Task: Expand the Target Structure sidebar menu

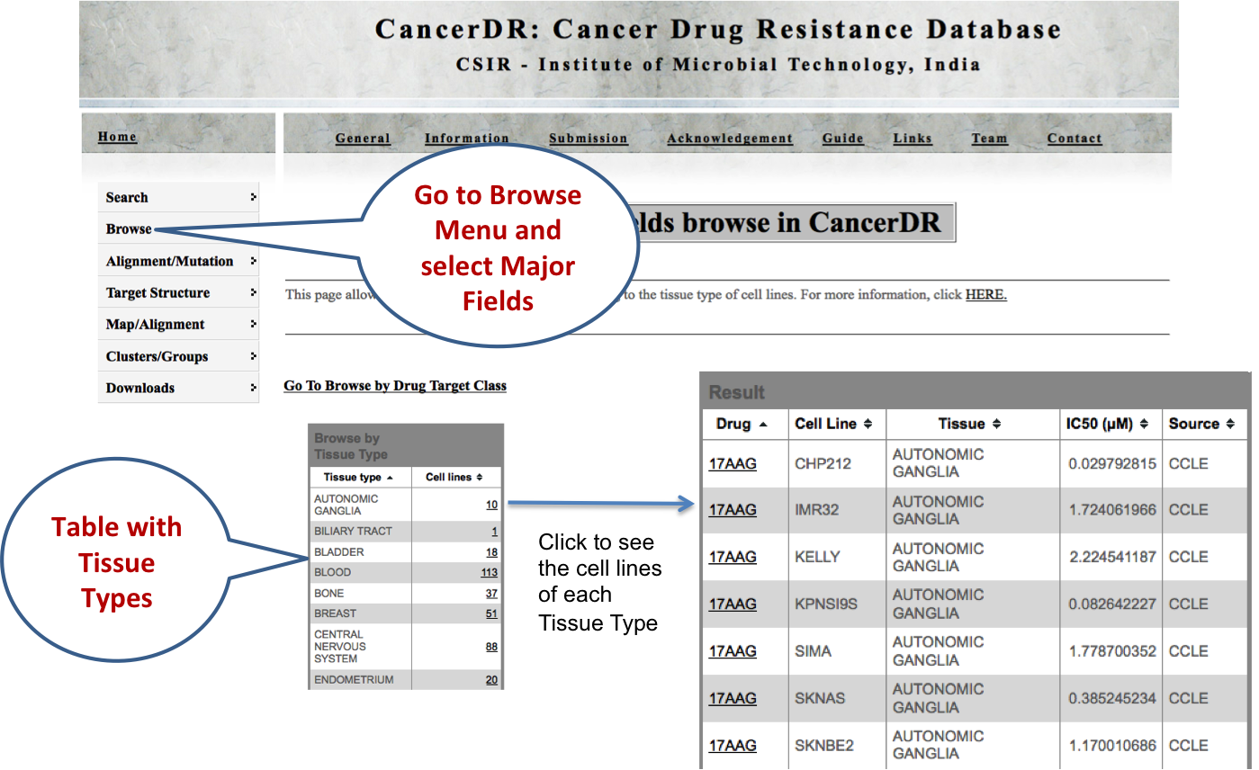Action: click(178, 293)
